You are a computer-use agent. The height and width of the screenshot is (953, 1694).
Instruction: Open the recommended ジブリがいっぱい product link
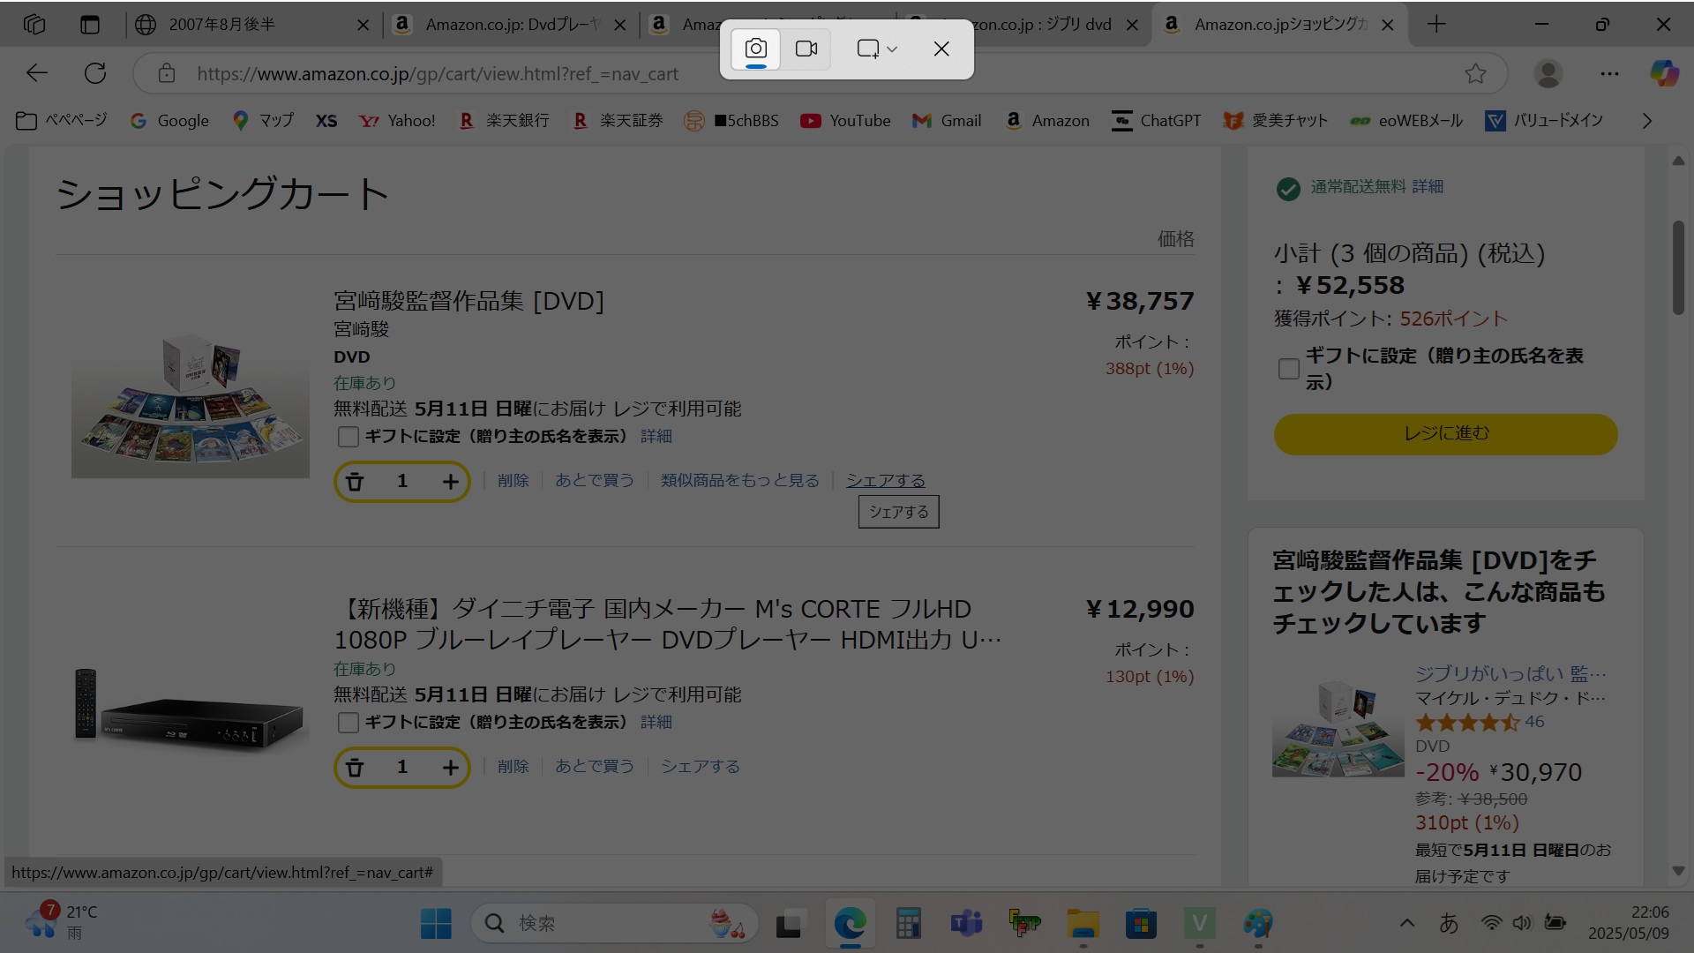[x=1510, y=673]
